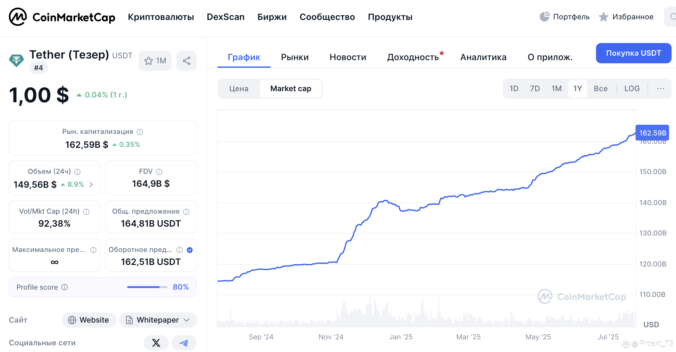Click the 164,9B $ FDV value
Image resolution: width=676 pixels, height=352 pixels.
pos(151,184)
